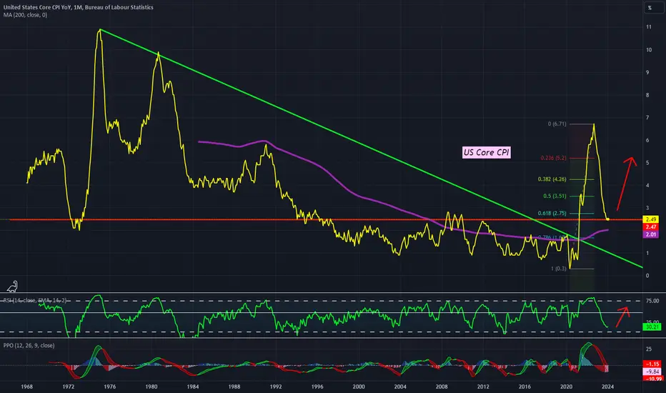The width and height of the screenshot is (666, 393).
Task: Click the red -1.15 PPO value label
Action: tap(652, 364)
